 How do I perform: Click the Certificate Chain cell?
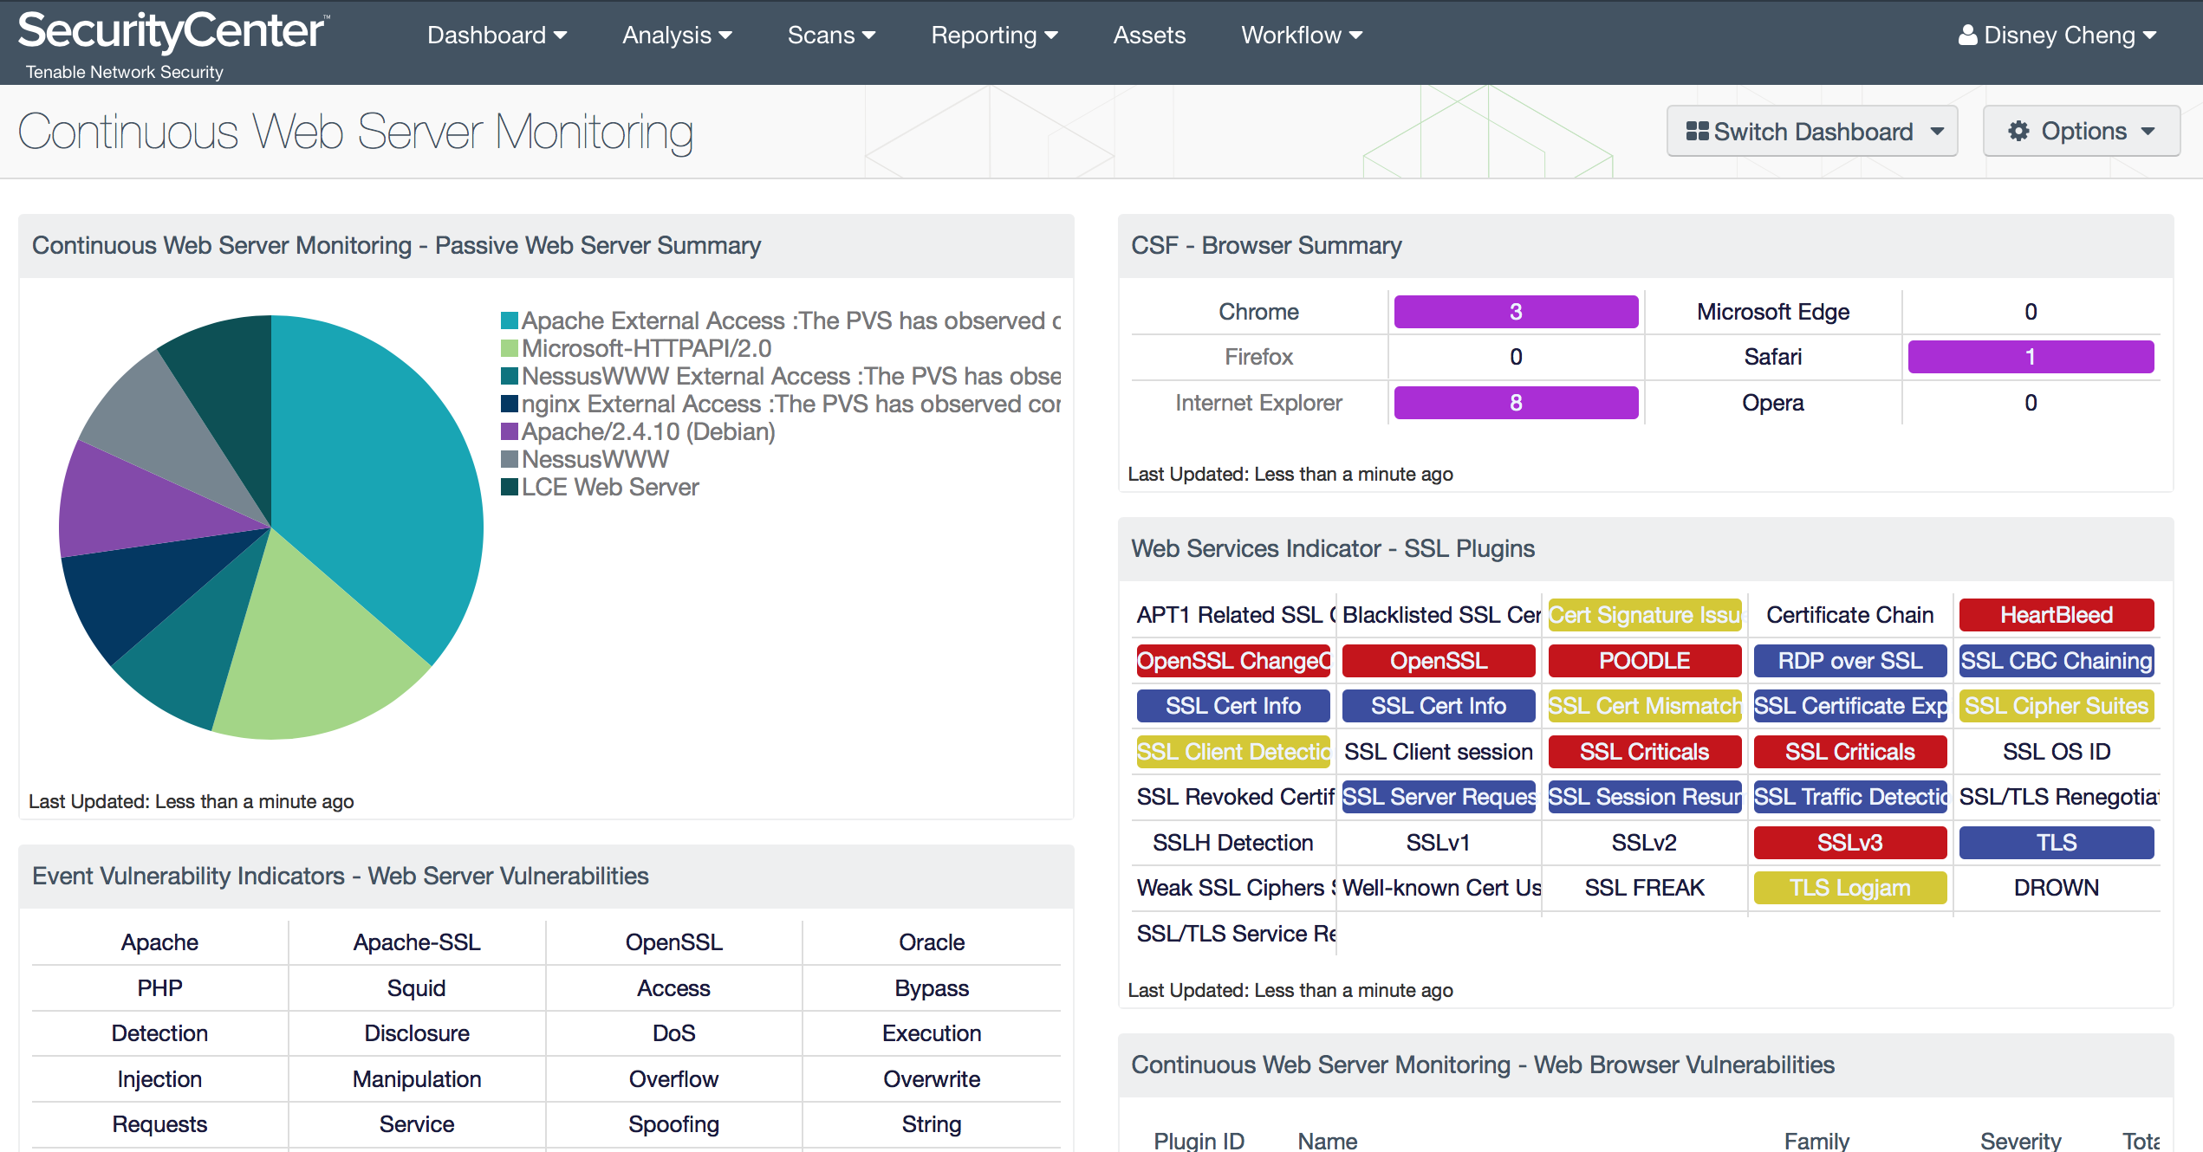pos(1850,615)
